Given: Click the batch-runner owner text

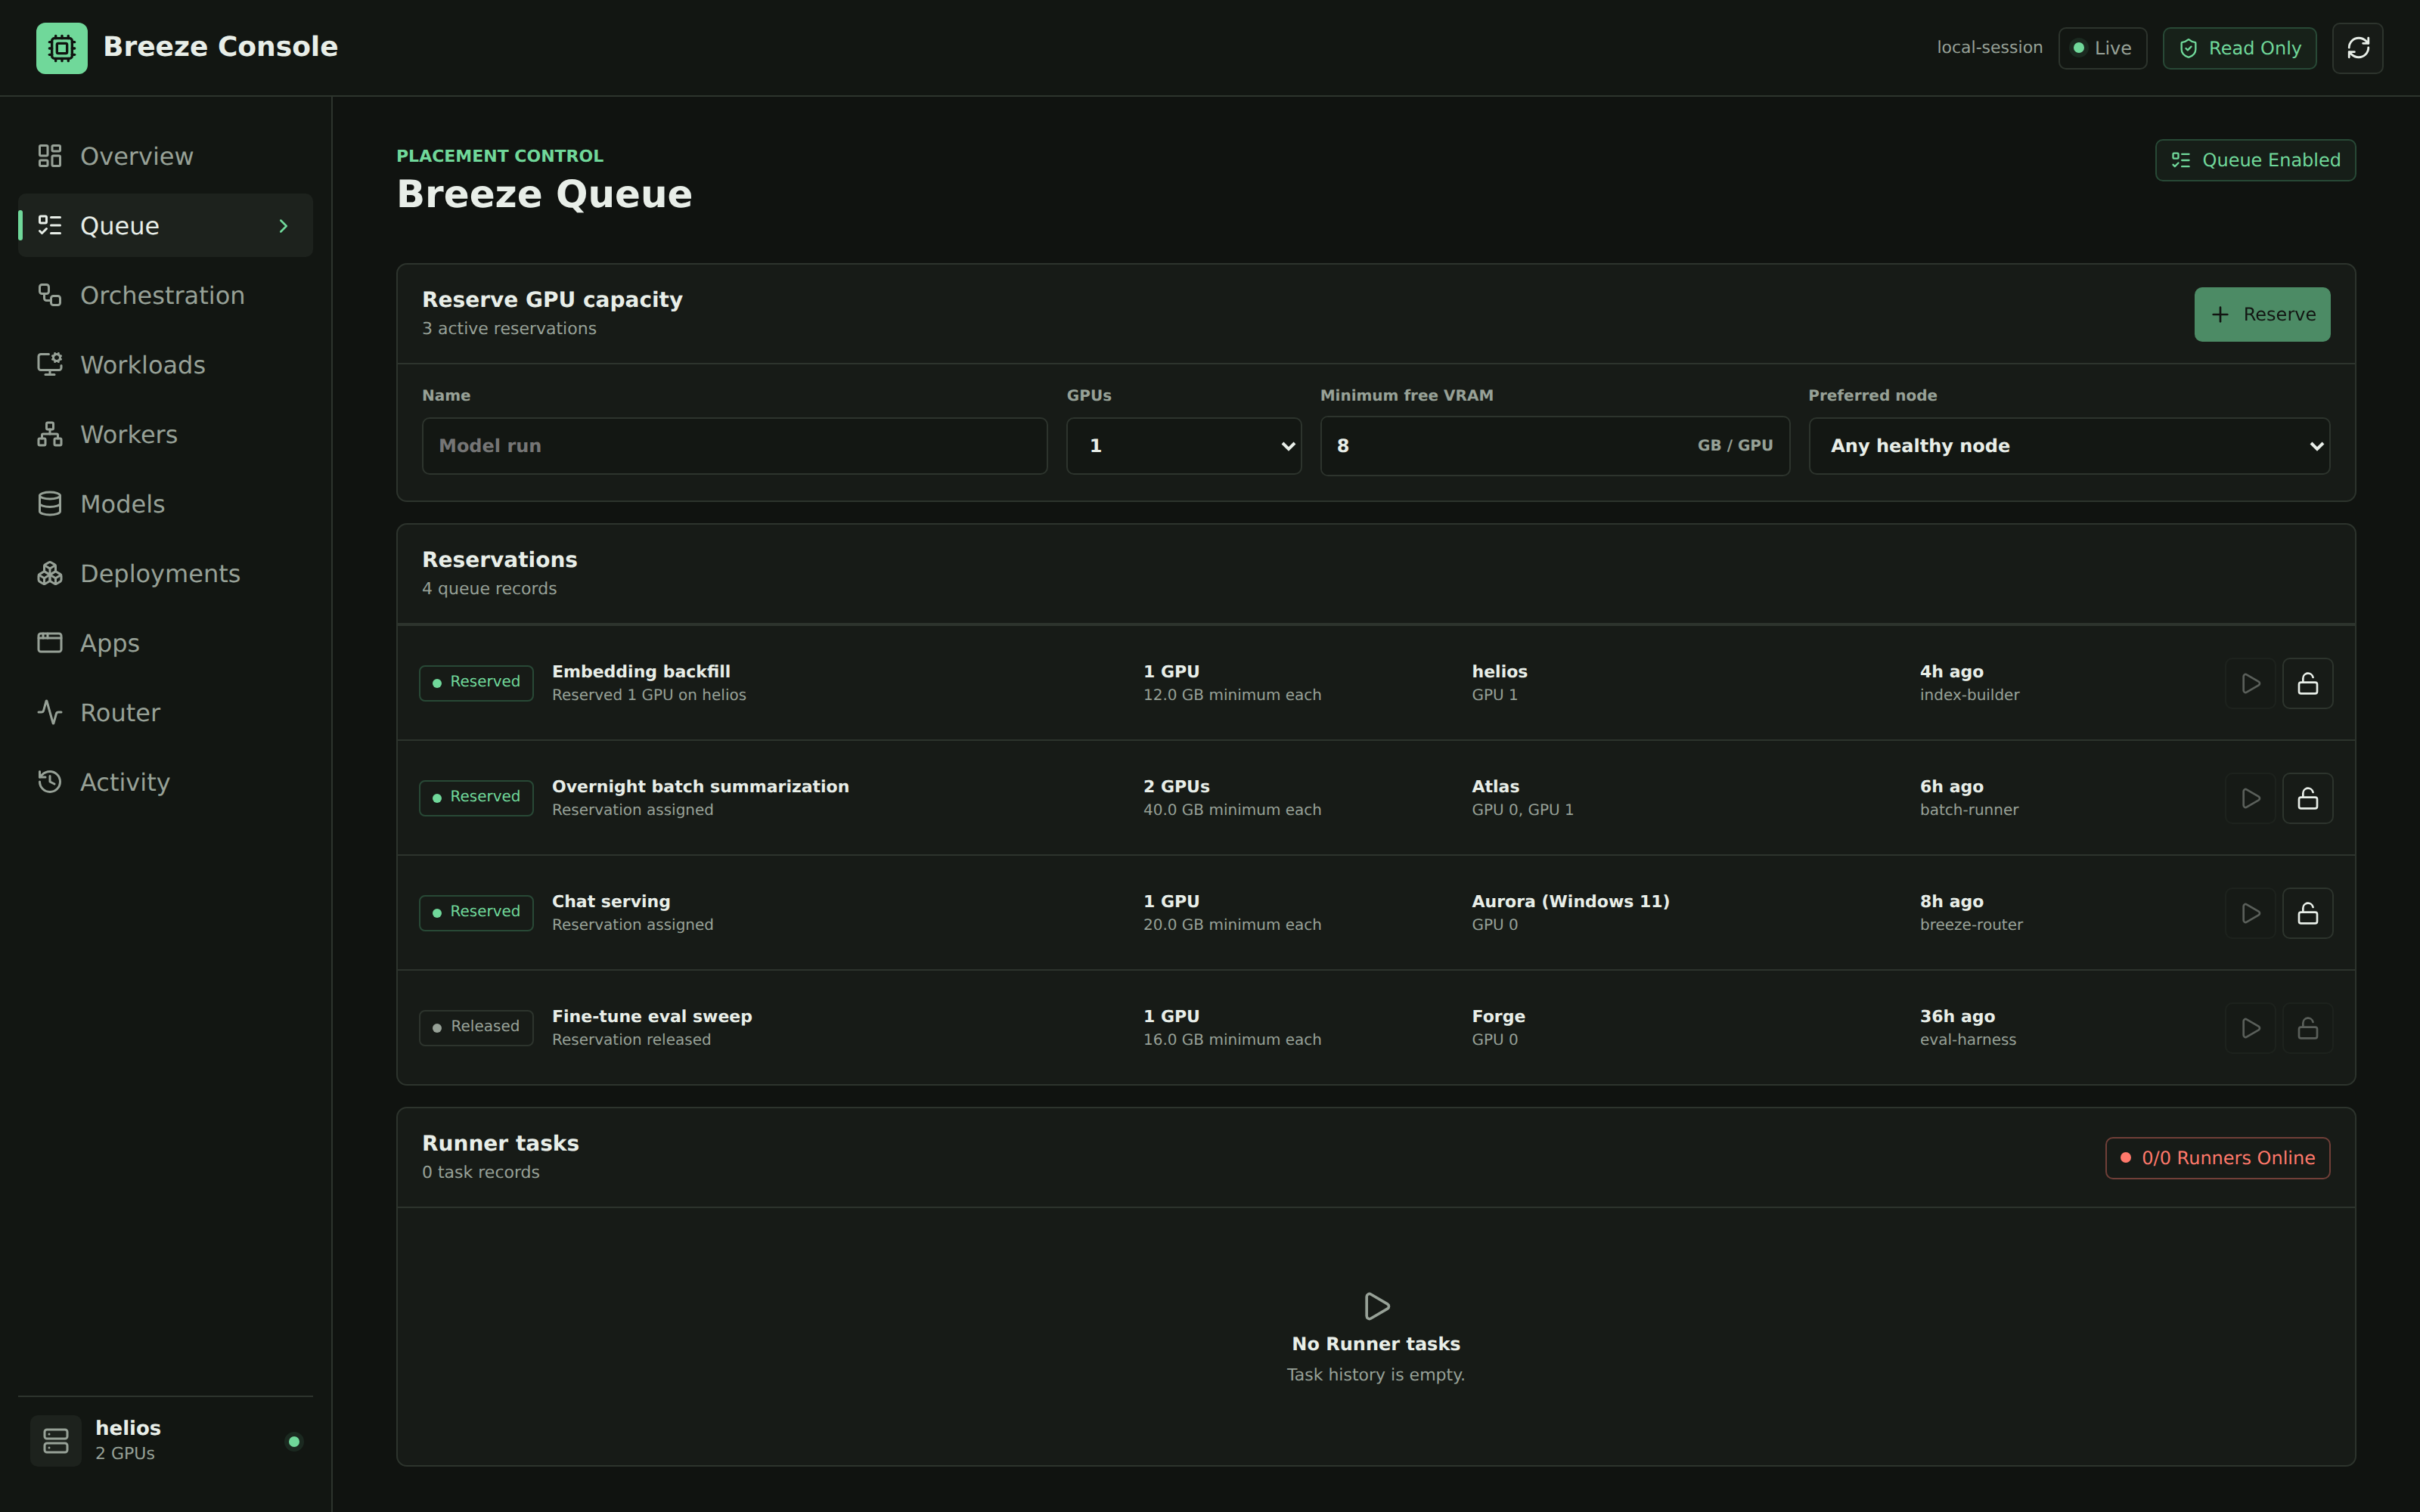Looking at the screenshot, I should click(x=1969, y=810).
